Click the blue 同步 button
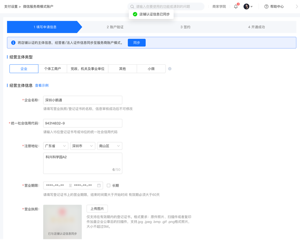 coord(136,43)
